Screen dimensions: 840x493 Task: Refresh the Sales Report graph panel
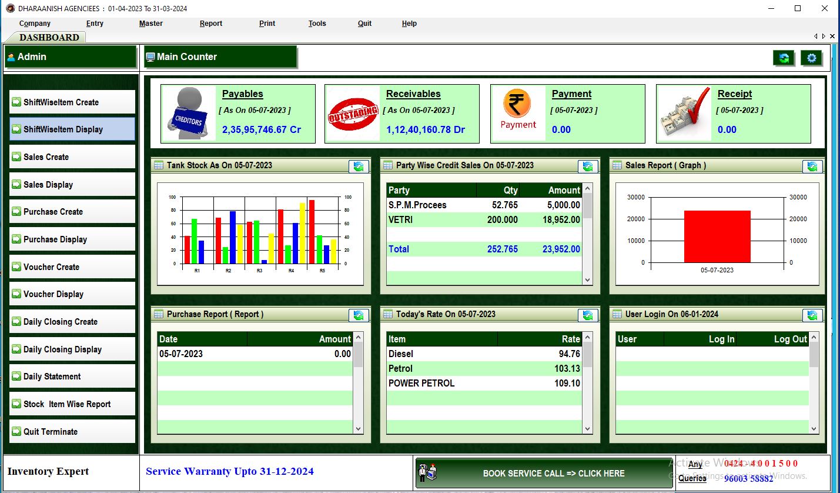[x=813, y=166]
